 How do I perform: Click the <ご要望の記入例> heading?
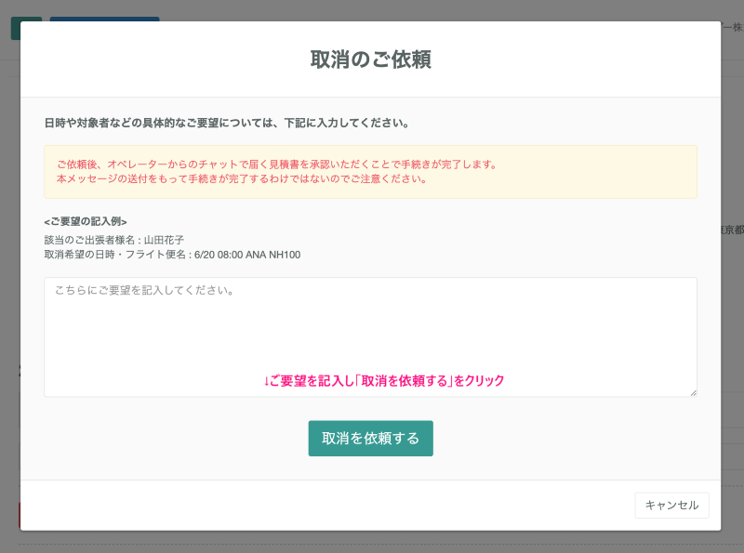pyautogui.click(x=86, y=221)
